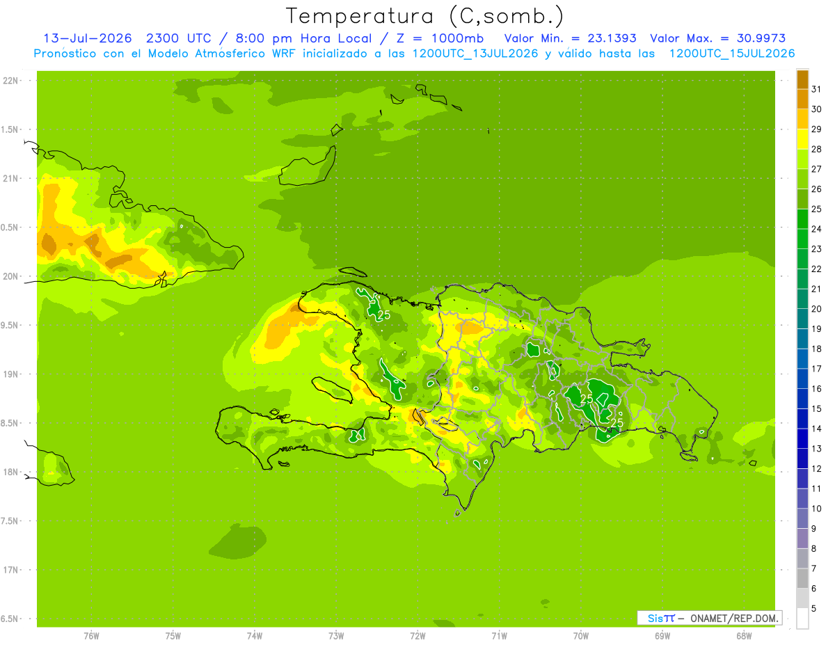Click the latitude axis label 0.5N
835x645 pixels.
point(10,228)
